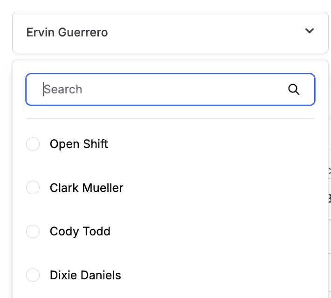
Task: Click the Search placeholder text
Action: point(63,89)
